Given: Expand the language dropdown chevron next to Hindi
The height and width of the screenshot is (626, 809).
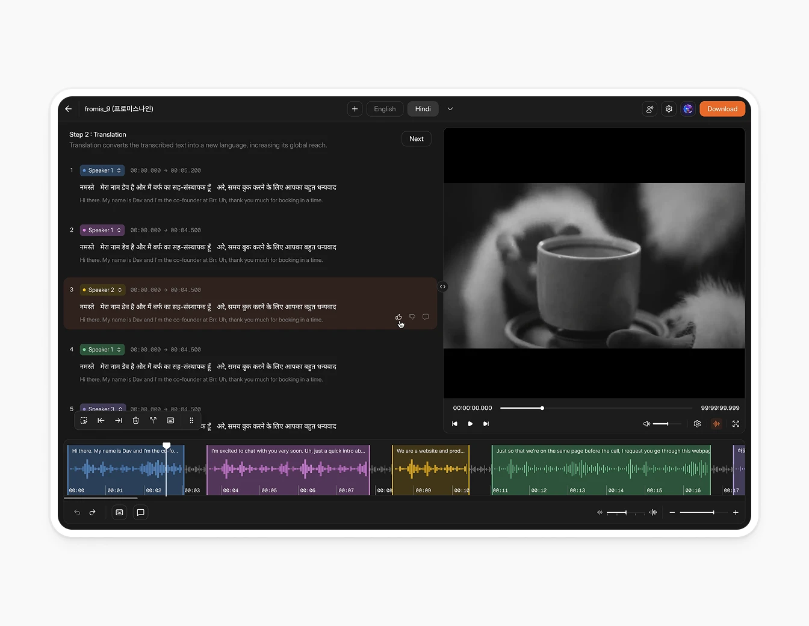Looking at the screenshot, I should [x=450, y=109].
